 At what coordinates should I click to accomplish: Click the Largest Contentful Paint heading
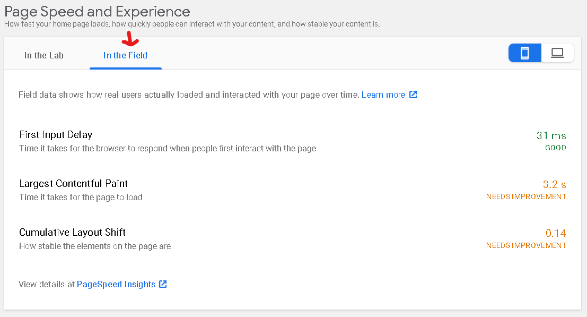74,184
